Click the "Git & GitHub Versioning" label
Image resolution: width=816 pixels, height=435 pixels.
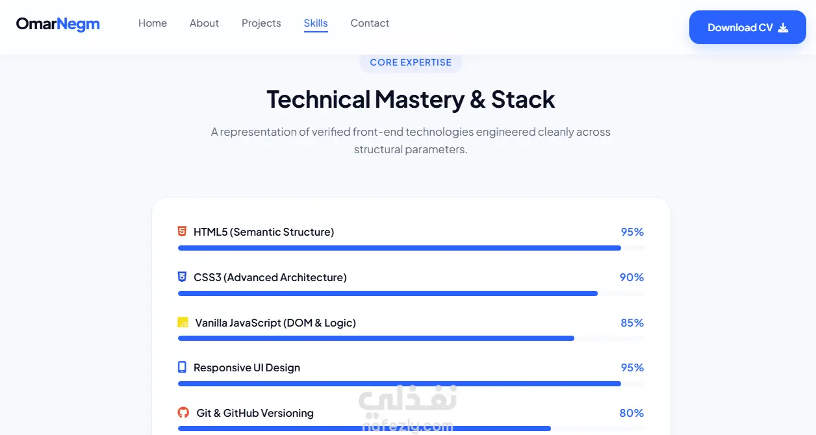pos(255,413)
